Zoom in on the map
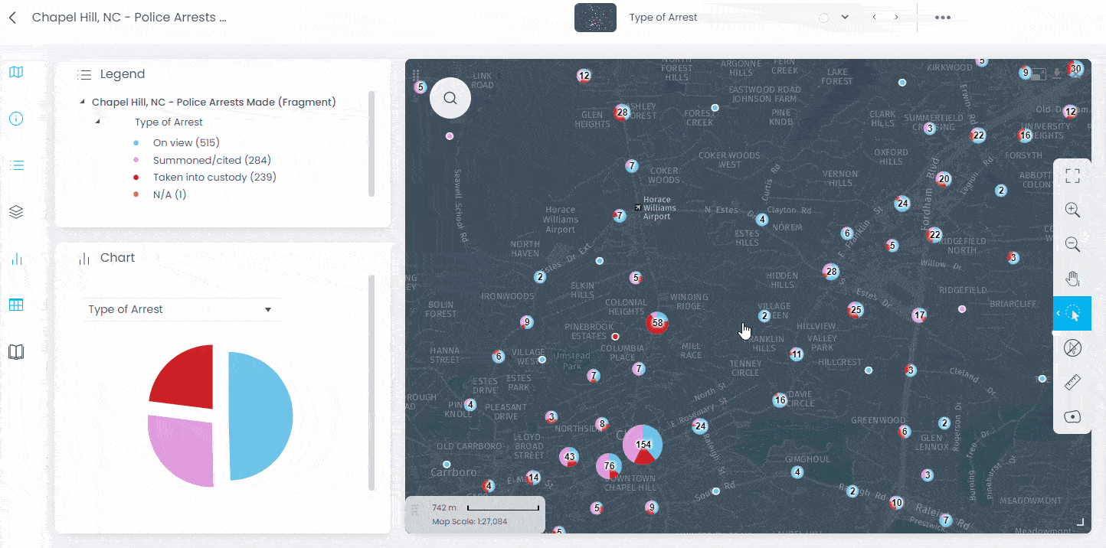This screenshot has height=548, width=1106. coord(1072,210)
